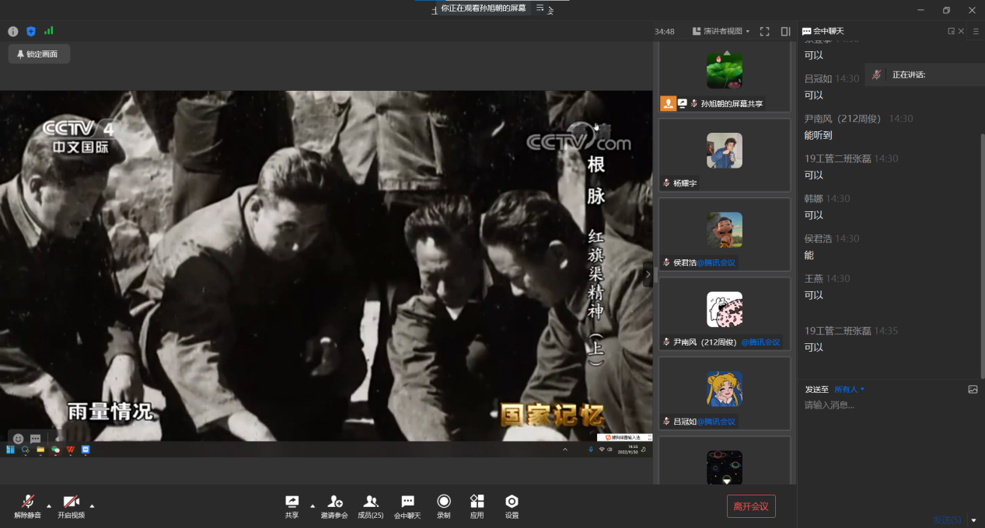Check the green network signal icon

click(49, 31)
